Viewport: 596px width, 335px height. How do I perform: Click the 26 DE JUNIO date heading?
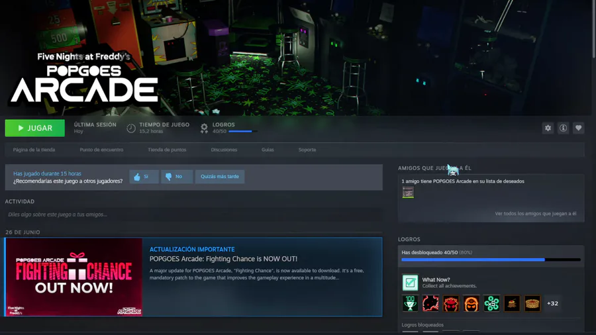pyautogui.click(x=23, y=232)
